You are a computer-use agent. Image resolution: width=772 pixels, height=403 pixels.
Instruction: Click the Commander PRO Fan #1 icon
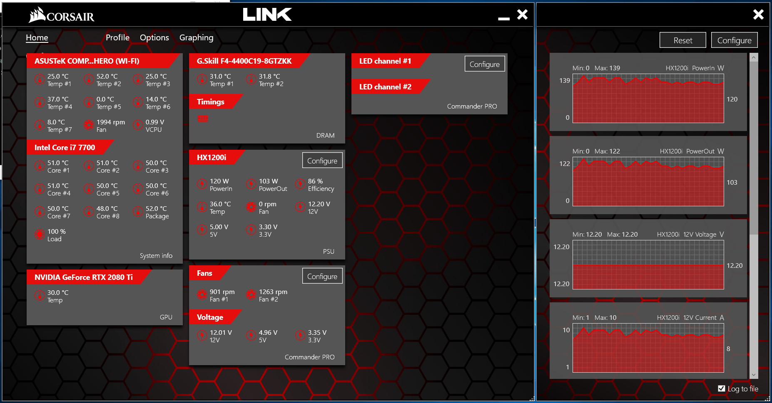coord(202,294)
